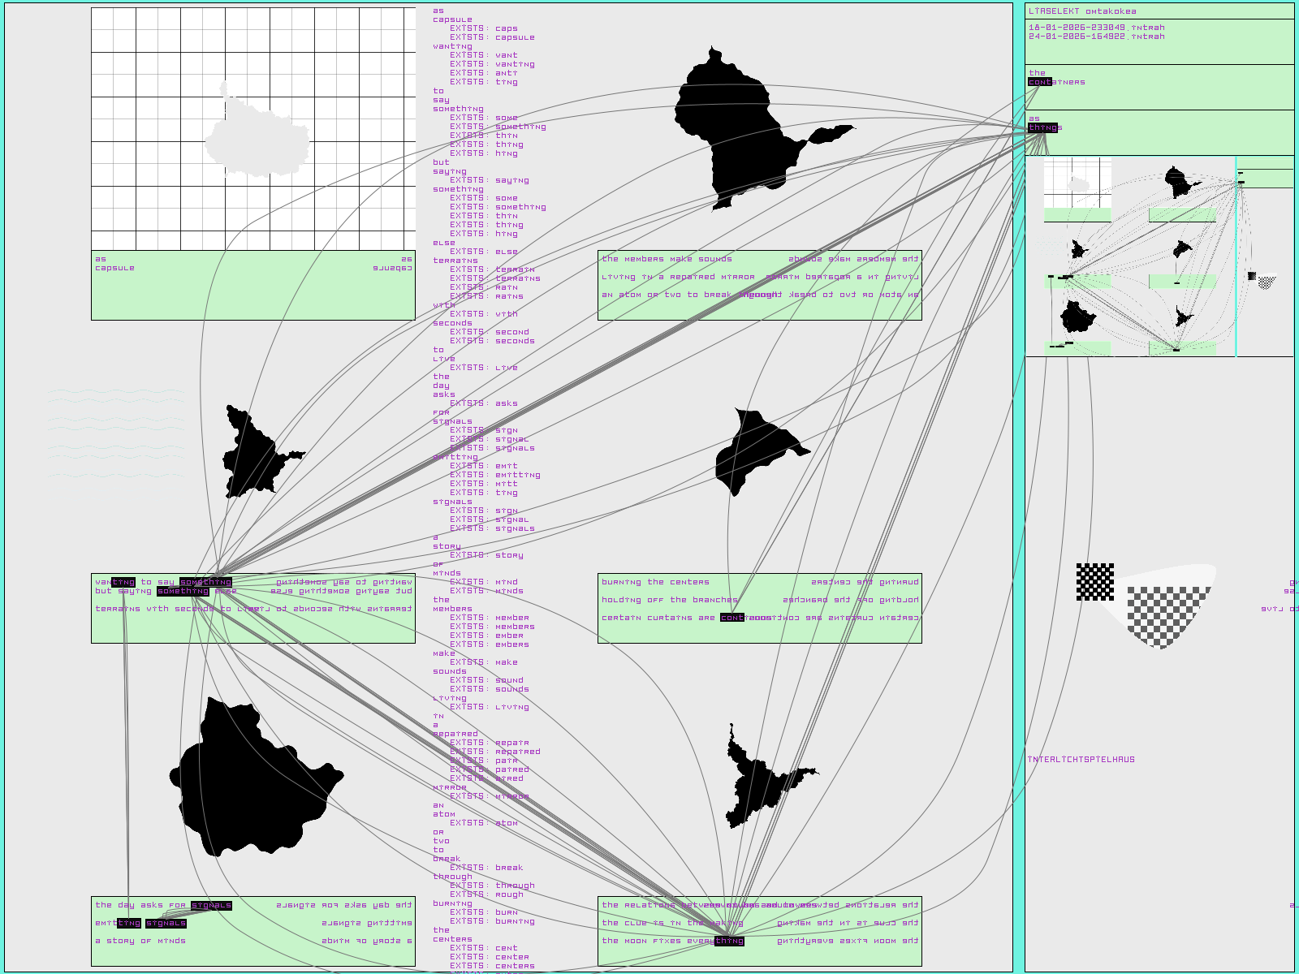Click the gray checkered fan shape
Screen dimensions: 1299x974
click(1165, 613)
